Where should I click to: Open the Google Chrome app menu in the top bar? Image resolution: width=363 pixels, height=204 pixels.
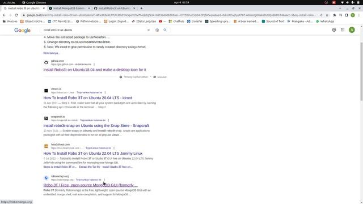[34, 2]
